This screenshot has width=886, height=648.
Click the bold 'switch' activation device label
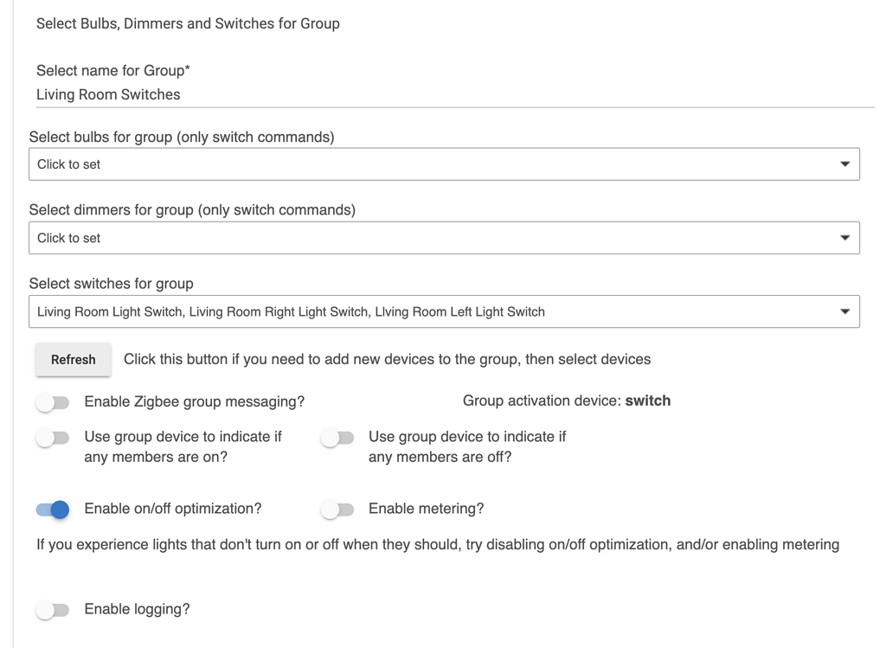(x=648, y=401)
